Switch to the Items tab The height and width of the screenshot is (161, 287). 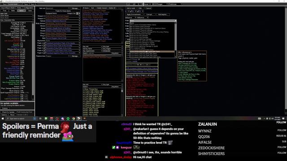pos(22,11)
